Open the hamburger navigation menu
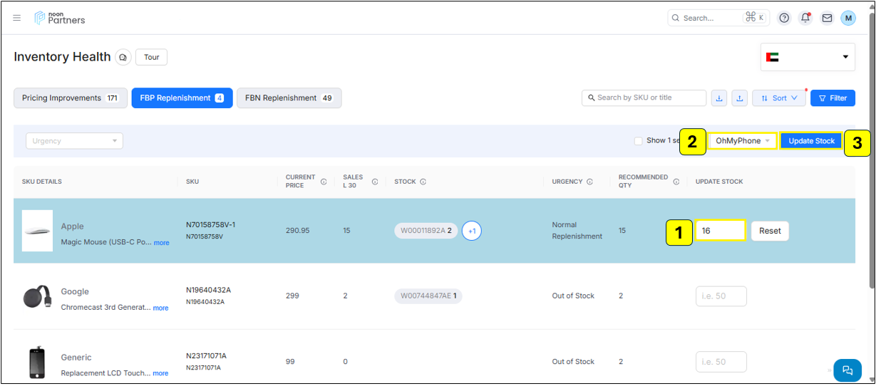Screen dimensions: 876x386 click(x=17, y=18)
